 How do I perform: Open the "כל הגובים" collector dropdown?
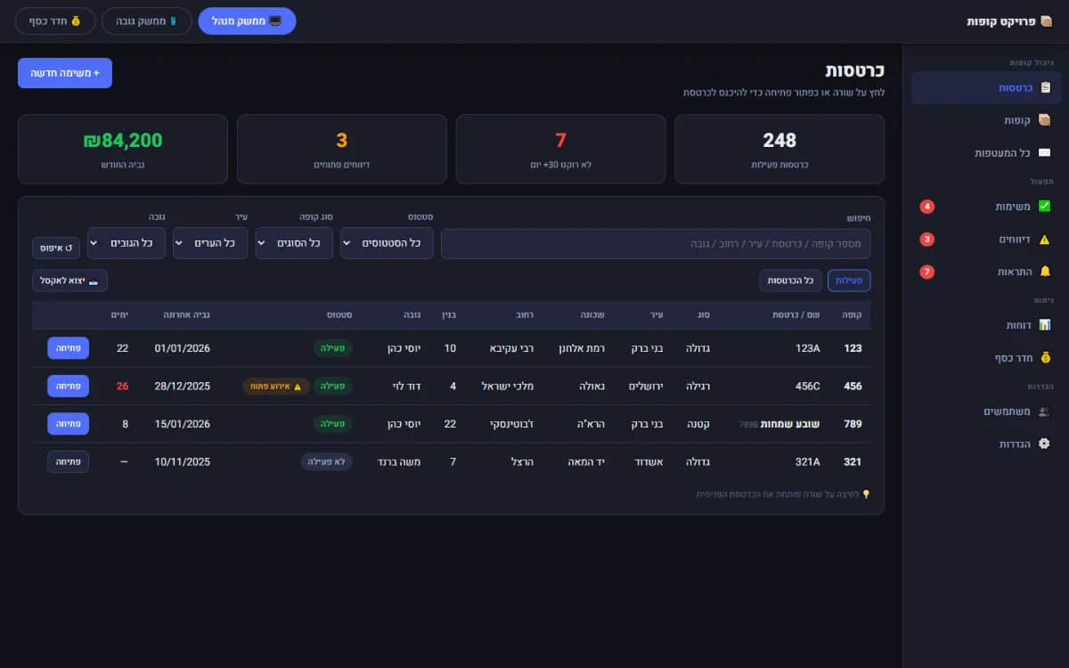pos(126,243)
